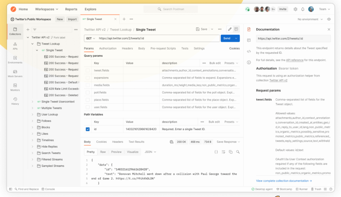
Task: Toggle response line wrap icon
Action: point(223,152)
